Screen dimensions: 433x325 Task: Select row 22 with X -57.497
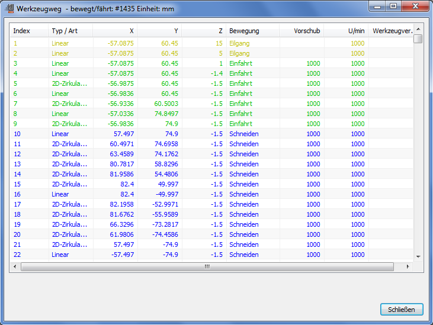(212, 255)
